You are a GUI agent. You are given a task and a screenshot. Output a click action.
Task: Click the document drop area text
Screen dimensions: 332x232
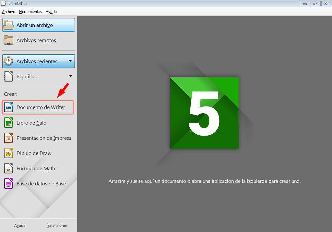coord(204,181)
